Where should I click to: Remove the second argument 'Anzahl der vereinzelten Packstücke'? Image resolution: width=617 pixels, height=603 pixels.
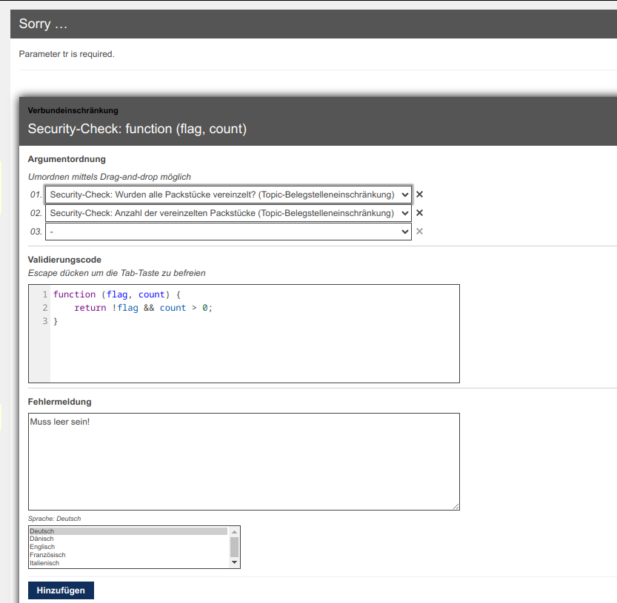419,213
